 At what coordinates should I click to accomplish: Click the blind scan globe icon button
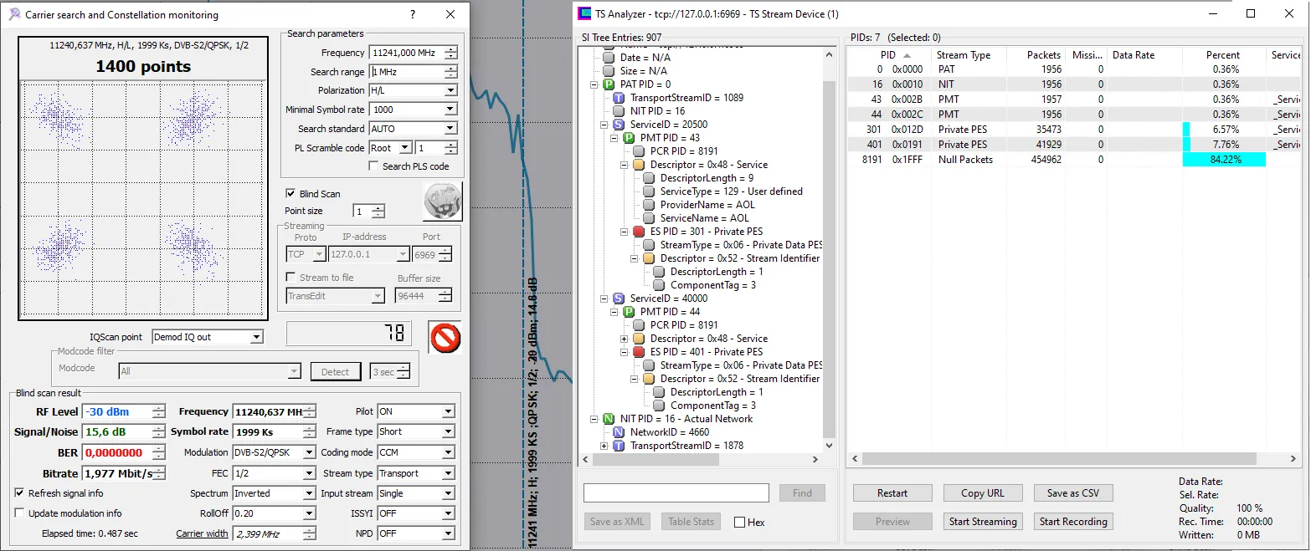(x=442, y=202)
